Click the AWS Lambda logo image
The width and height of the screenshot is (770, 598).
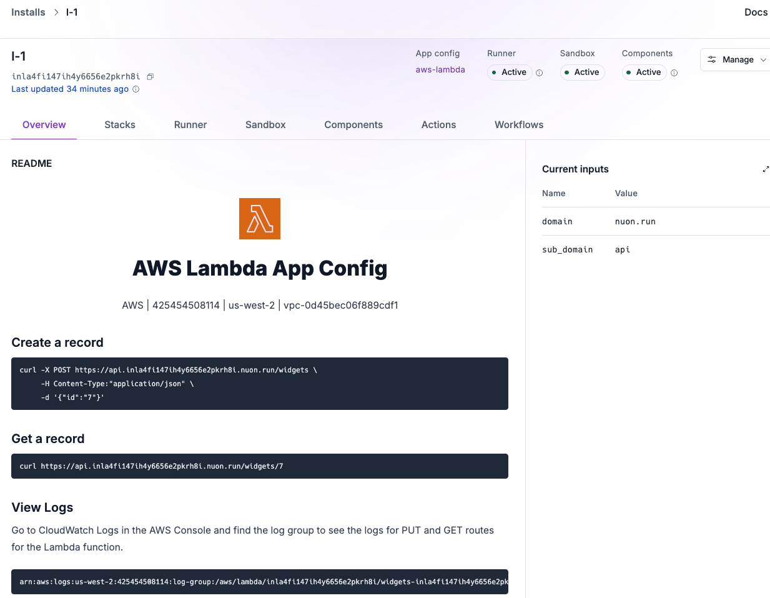(260, 219)
